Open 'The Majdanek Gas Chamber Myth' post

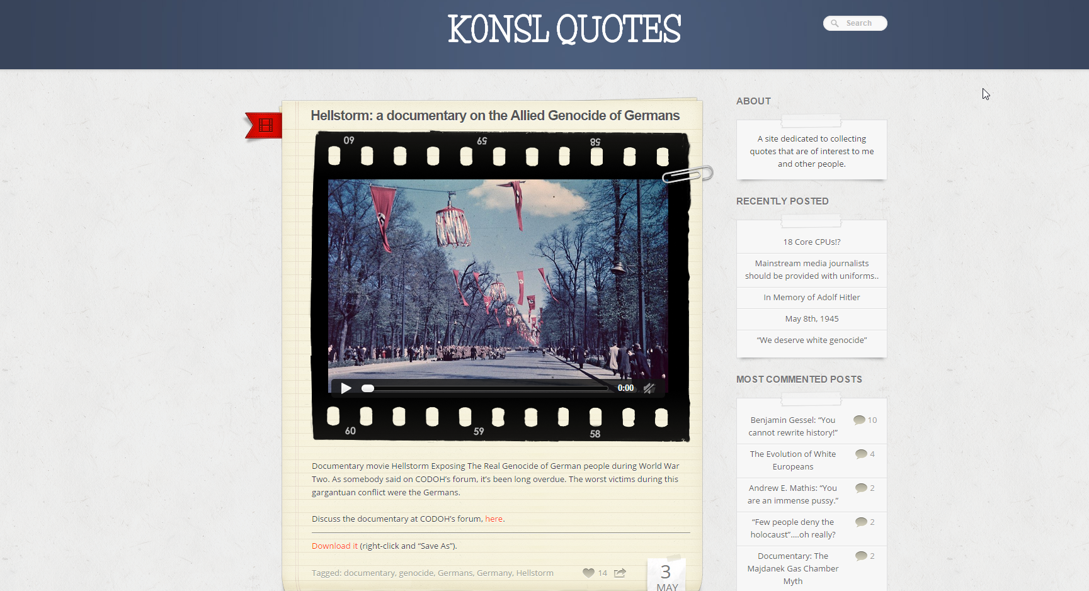point(793,568)
